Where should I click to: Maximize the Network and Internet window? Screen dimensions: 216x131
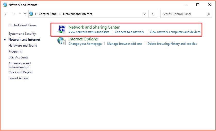198,5
